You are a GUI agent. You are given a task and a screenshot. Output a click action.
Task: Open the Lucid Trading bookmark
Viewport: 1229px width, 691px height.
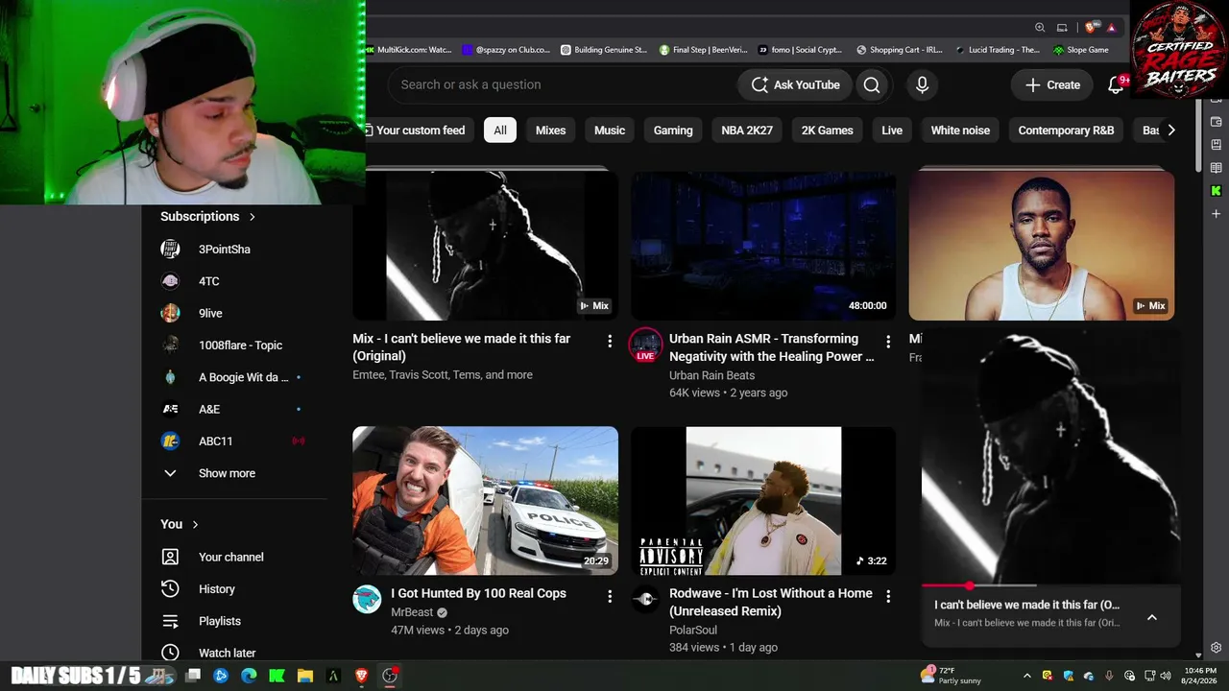(998, 50)
